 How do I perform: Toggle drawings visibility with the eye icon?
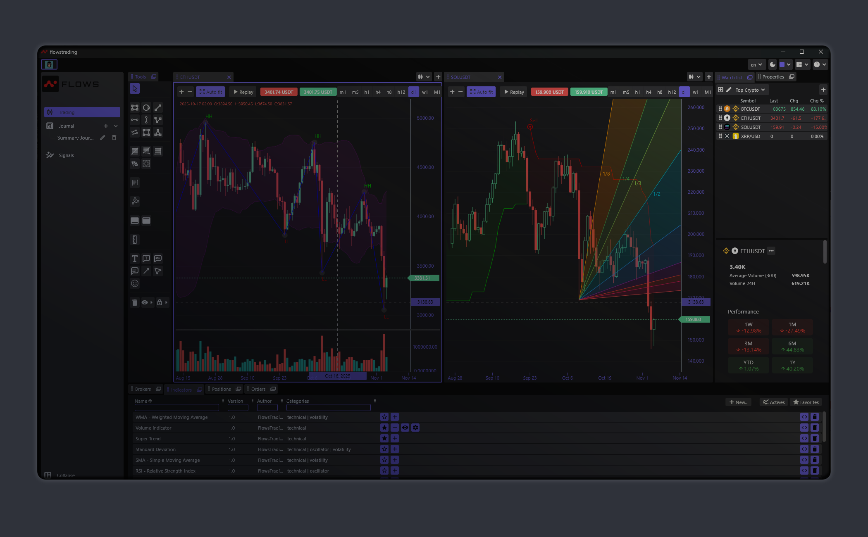pyautogui.click(x=145, y=302)
